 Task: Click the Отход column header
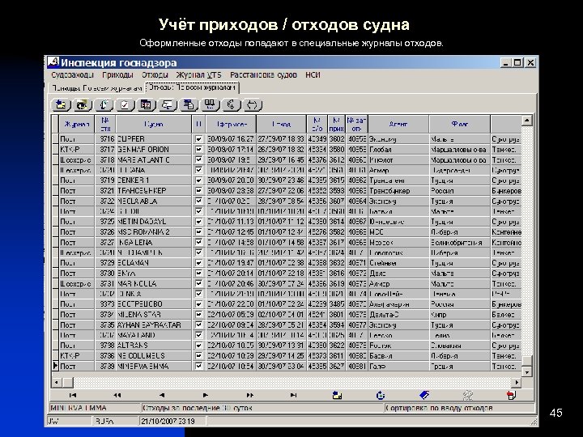point(282,124)
